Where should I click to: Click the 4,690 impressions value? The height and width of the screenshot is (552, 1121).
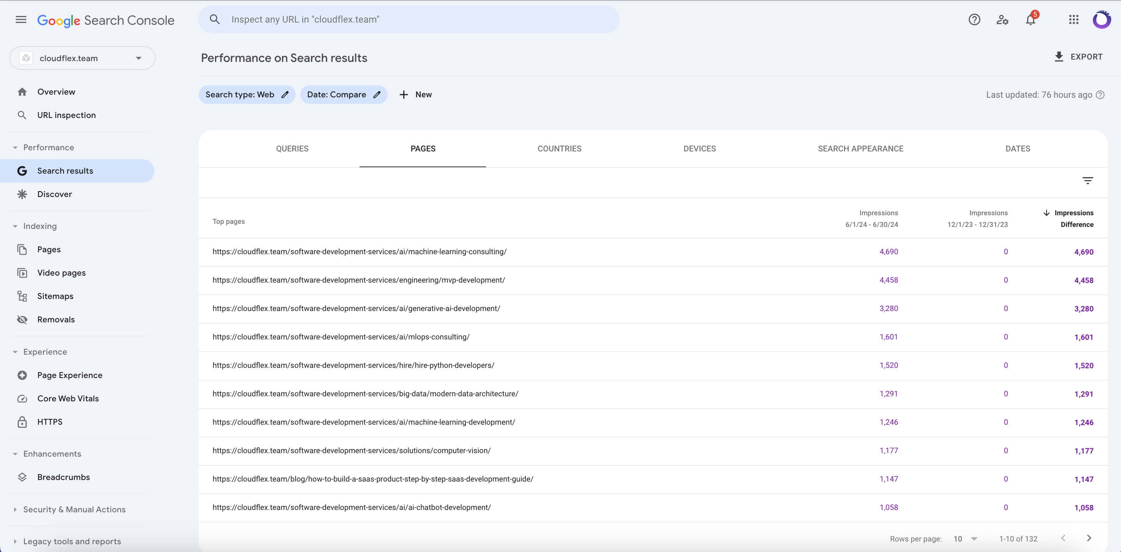pyautogui.click(x=888, y=251)
